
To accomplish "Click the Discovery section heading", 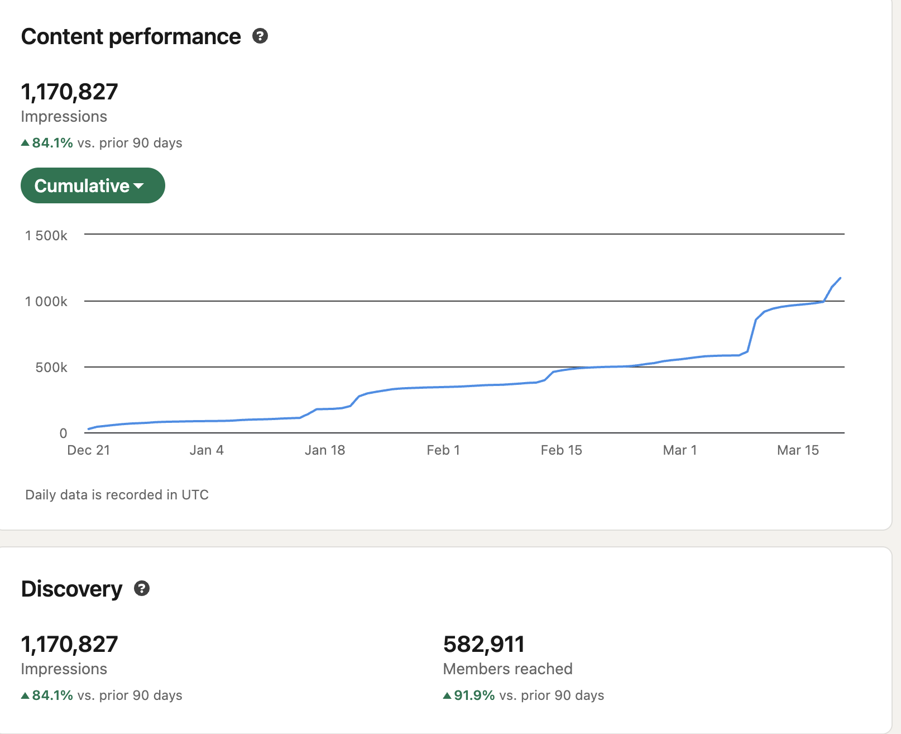I will pos(71,589).
